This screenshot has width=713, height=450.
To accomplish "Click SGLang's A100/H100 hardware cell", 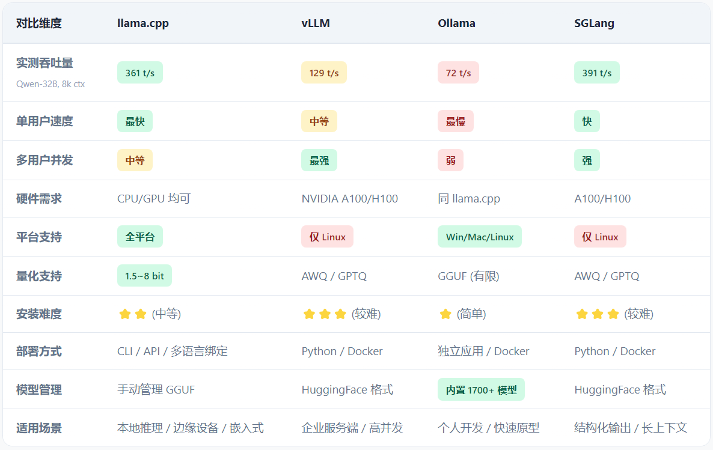I will 602,199.
